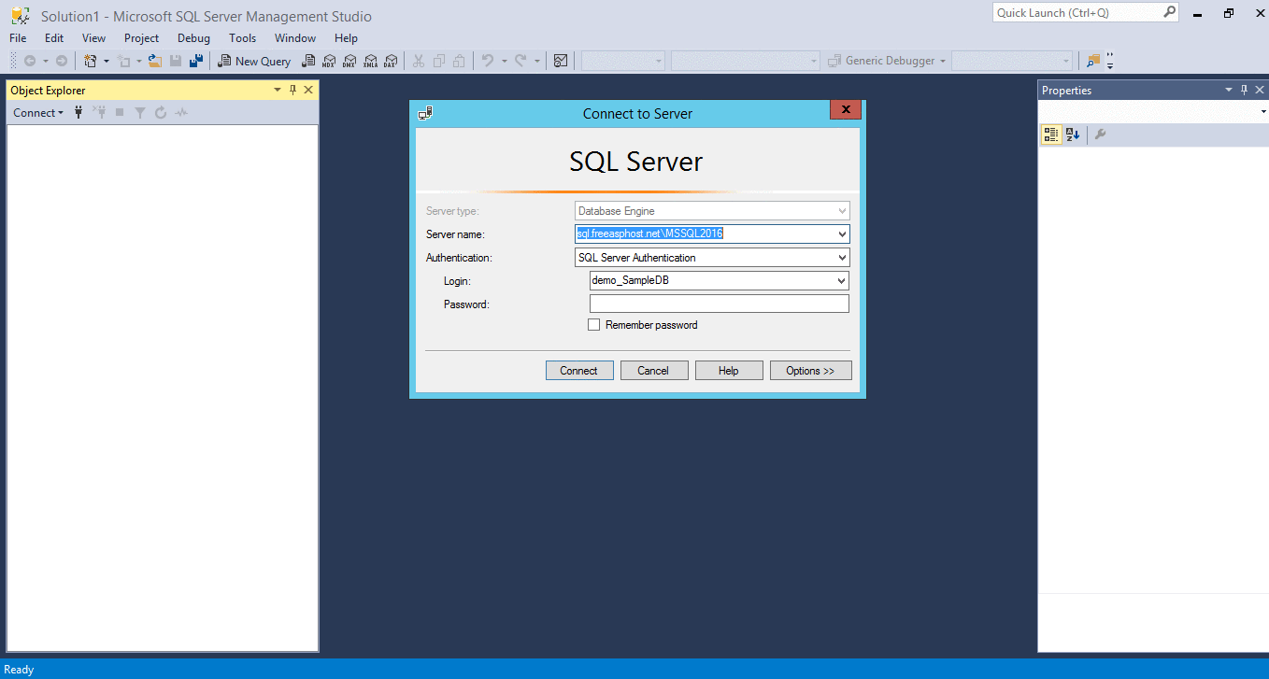Click the DAX query icon
Screen dimensions: 1269x679
pos(391,61)
